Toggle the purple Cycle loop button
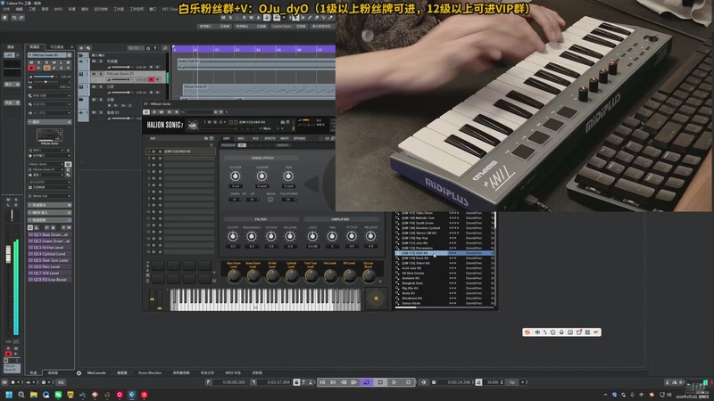This screenshot has height=401, width=714. (367, 382)
